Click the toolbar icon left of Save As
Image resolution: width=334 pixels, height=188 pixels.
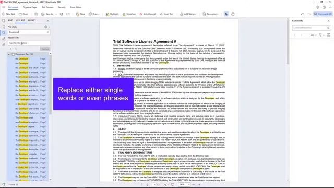[36, 14]
